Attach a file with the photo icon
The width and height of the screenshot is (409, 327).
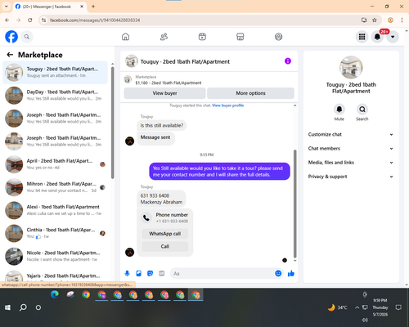coord(138,273)
